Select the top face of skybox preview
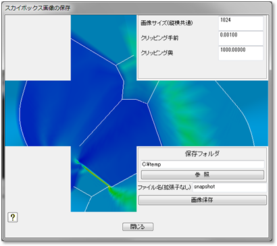Screen dimensions: 277x246 (103, 48)
